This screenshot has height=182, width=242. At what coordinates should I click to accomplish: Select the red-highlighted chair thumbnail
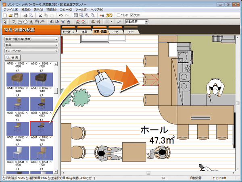click(x=42, y=129)
